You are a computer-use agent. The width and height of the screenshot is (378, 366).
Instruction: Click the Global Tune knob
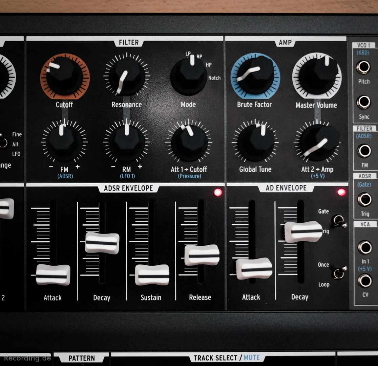tap(256, 143)
